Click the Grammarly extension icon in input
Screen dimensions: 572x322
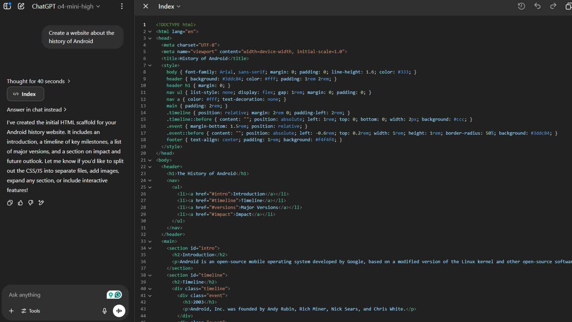pos(118,295)
